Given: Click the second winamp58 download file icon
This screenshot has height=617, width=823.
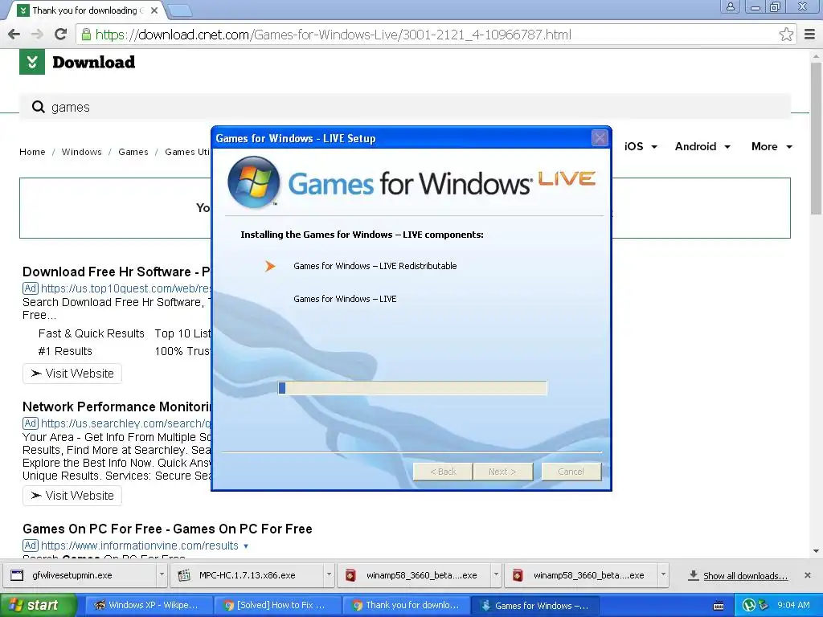Looking at the screenshot, I should [x=518, y=575].
